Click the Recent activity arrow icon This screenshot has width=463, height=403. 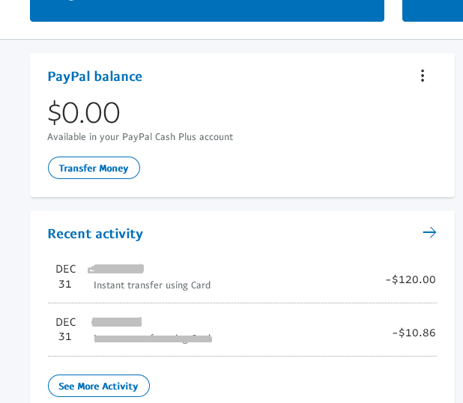coord(429,232)
